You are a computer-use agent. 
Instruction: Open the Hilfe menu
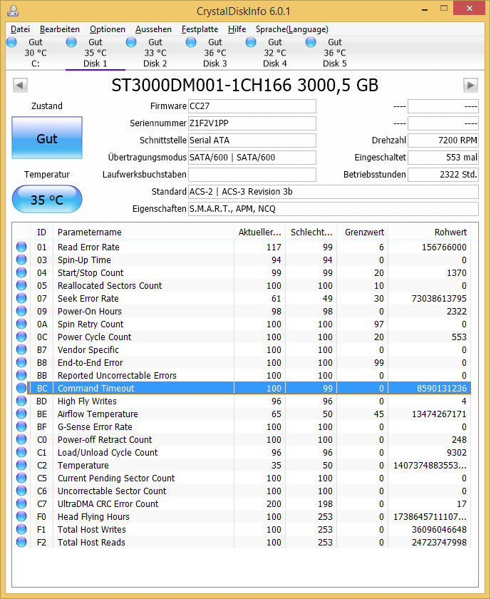(237, 29)
